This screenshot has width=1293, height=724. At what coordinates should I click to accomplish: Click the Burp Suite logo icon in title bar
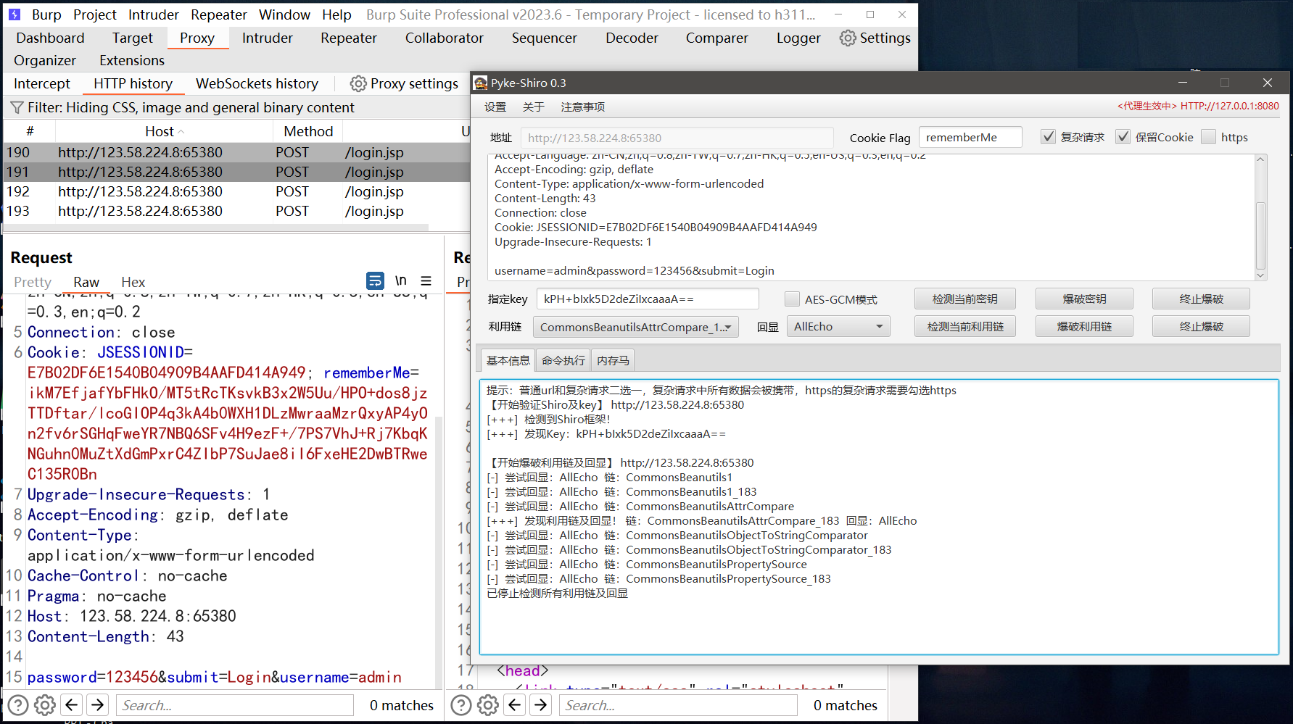[x=15, y=14]
